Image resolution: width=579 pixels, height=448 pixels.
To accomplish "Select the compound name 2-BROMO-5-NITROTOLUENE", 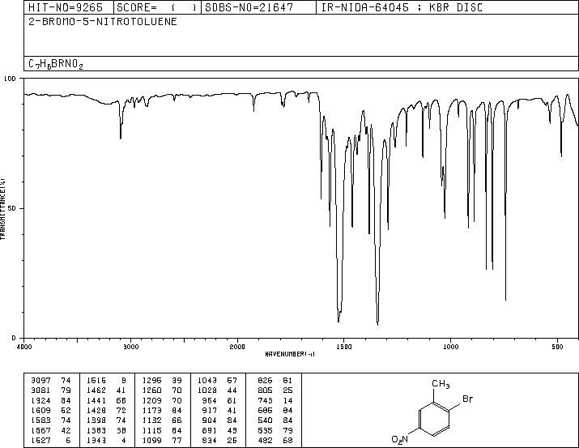I will [x=103, y=22].
